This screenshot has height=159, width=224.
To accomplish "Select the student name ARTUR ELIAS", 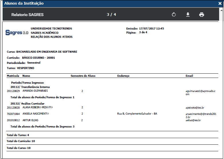I will 31,120.
